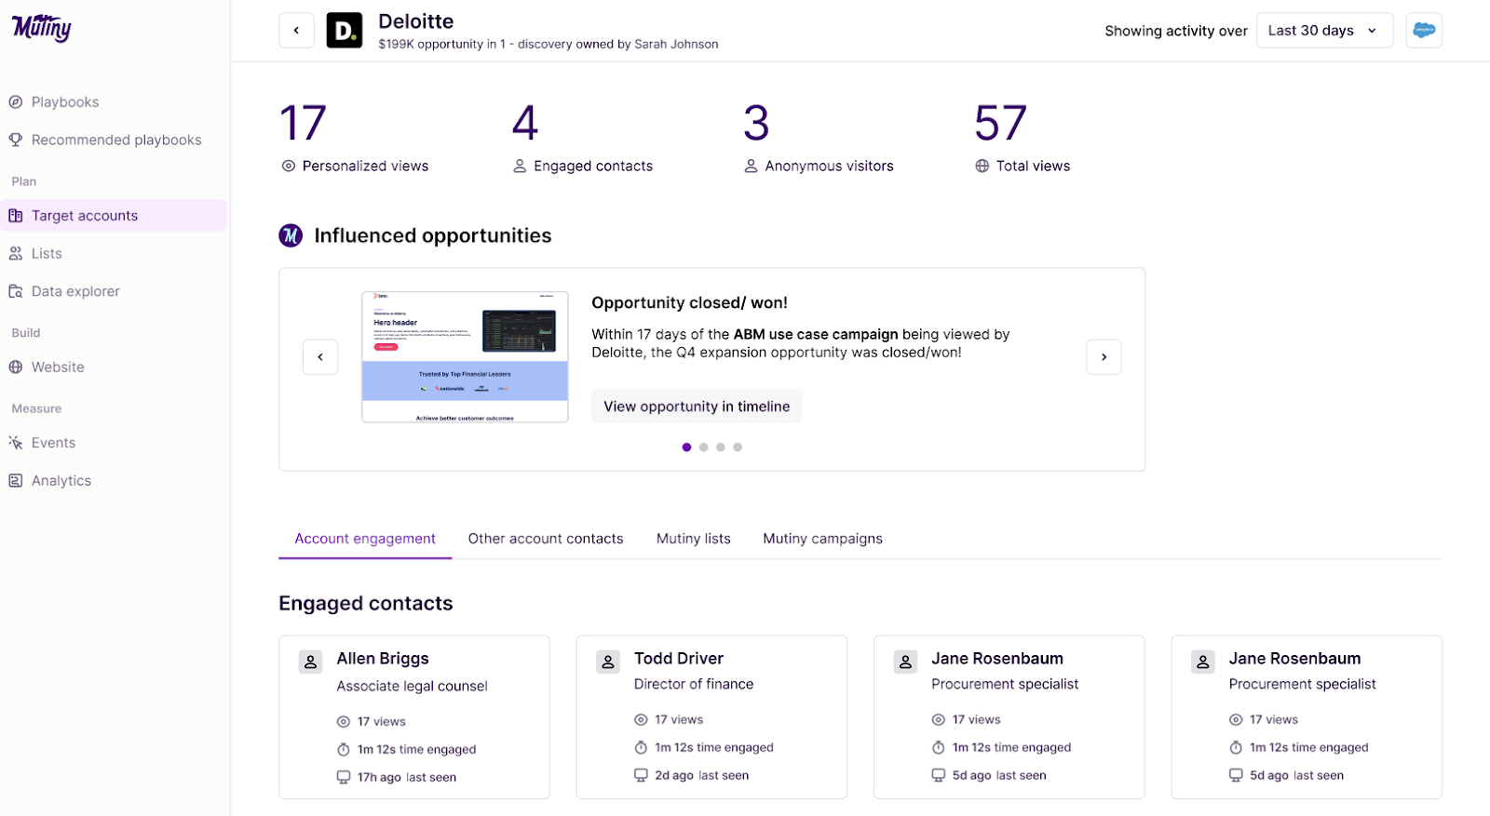Click the Events cursor icon

16,443
